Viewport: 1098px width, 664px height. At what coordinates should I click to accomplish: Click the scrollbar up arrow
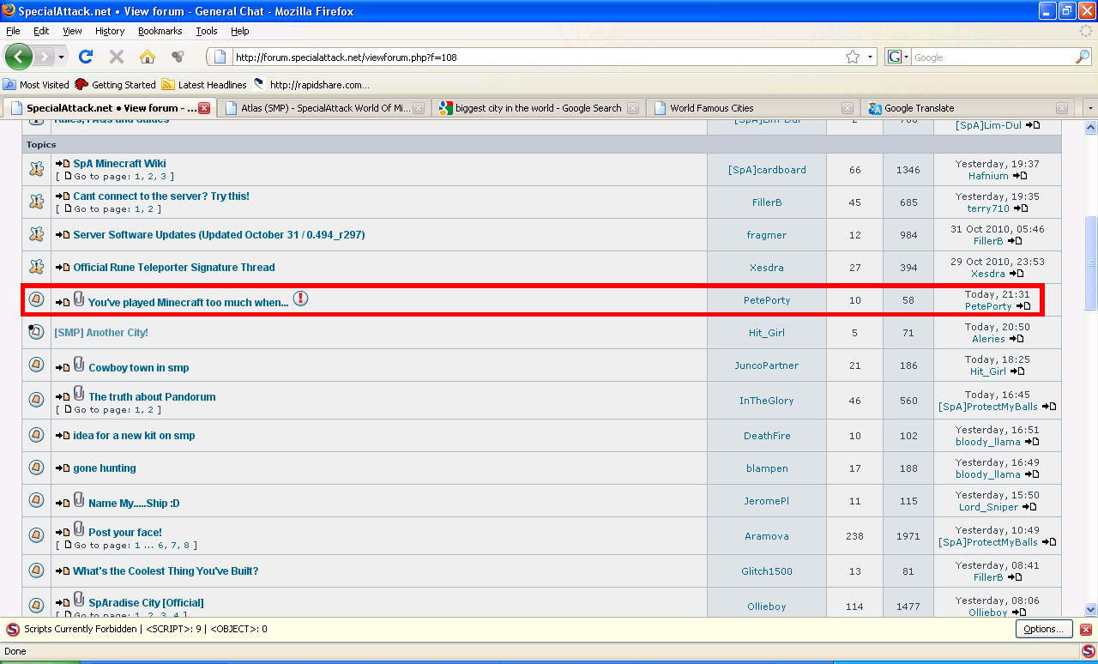[1091, 128]
